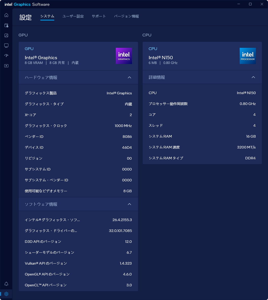Click the OpenCL API バージョン row label
This screenshot has width=268, height=300.
tap(46, 285)
